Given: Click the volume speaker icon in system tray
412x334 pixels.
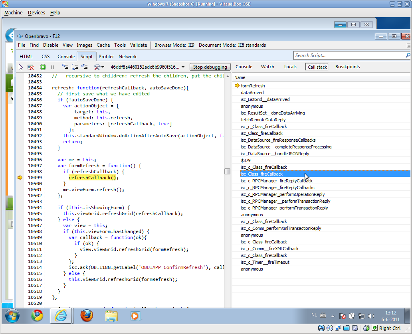Looking at the screenshot, I should [x=370, y=316].
